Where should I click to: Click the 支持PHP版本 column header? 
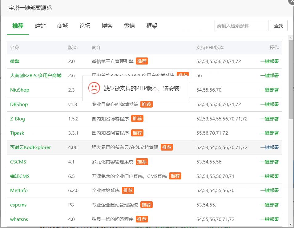coord(210,48)
